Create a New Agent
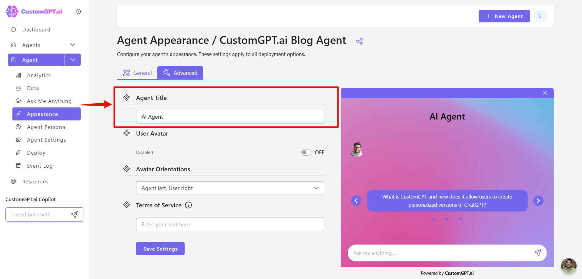This screenshot has width=582, height=279. coord(504,16)
